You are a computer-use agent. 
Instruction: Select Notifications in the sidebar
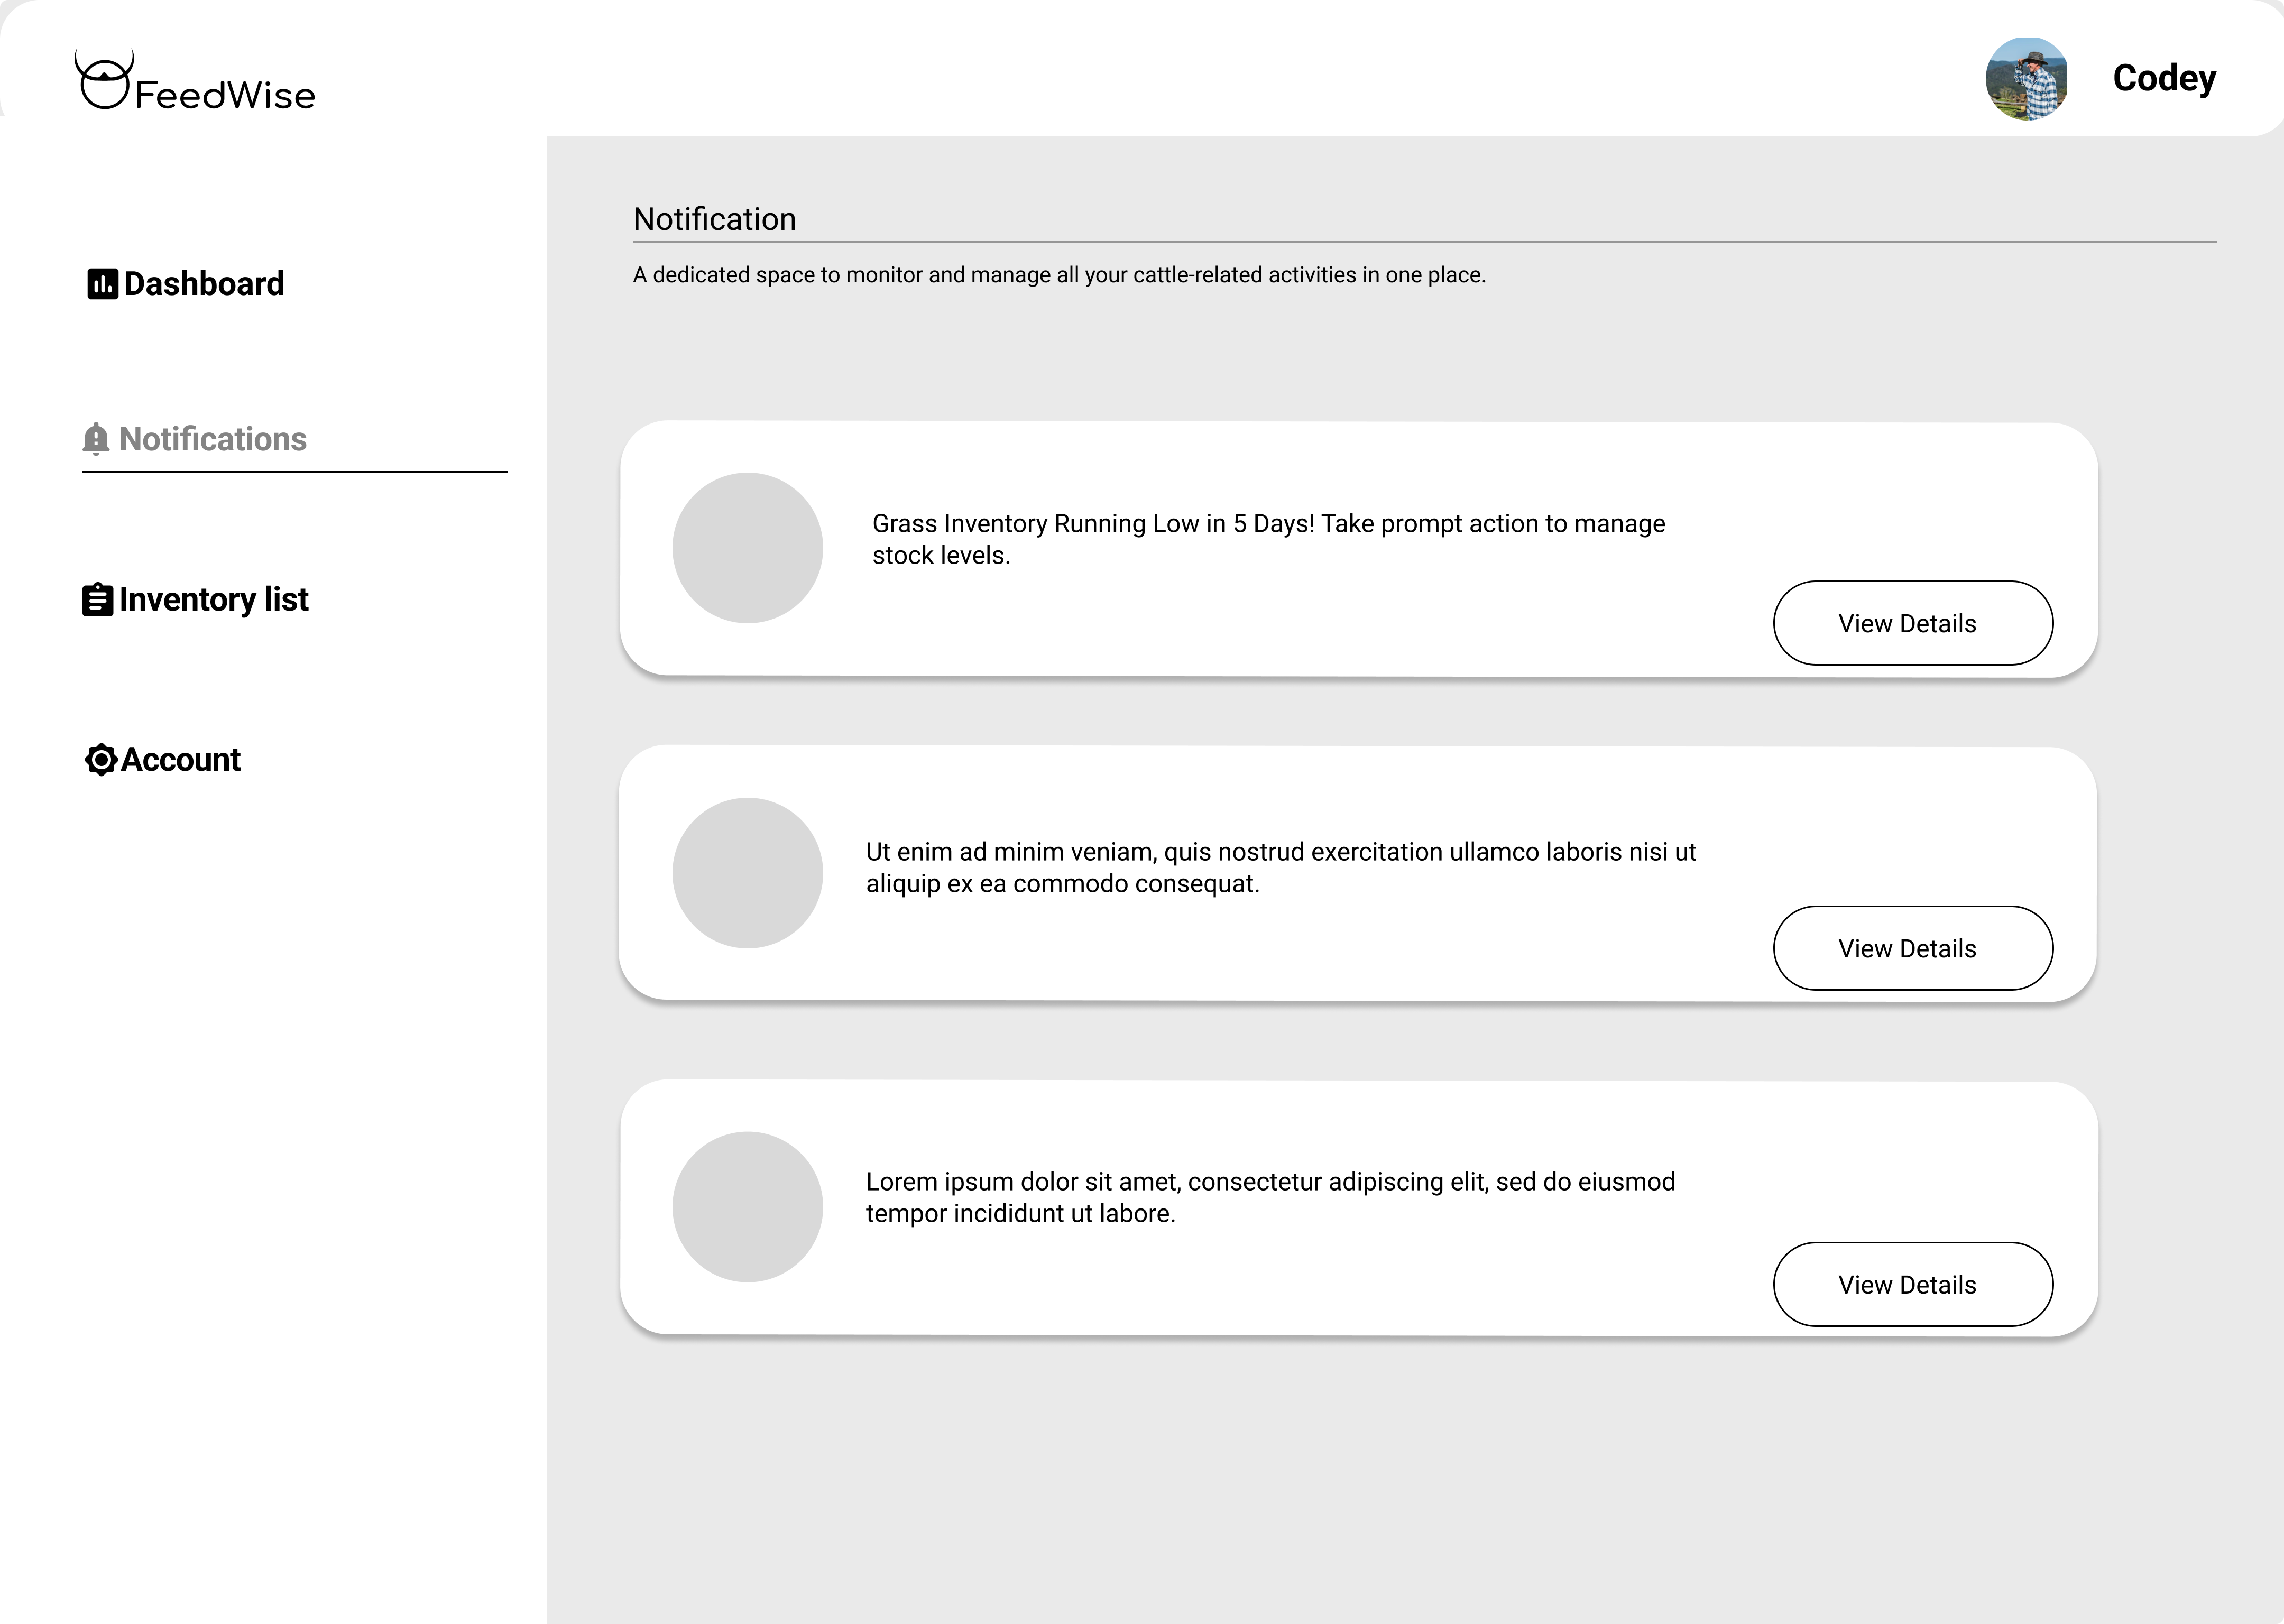pos(195,439)
